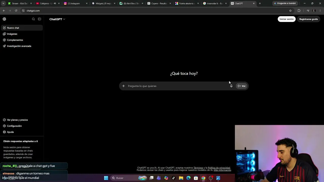324x182 pixels.
Task: Open OBS Studio from the taskbar
Action: click(x=211, y=178)
